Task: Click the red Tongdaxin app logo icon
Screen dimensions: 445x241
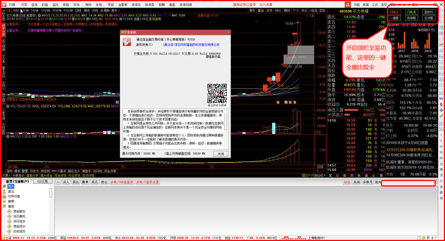Action: [4, 5]
